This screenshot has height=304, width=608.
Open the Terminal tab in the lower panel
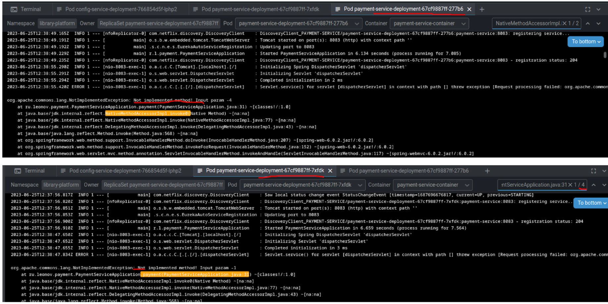[29, 171]
